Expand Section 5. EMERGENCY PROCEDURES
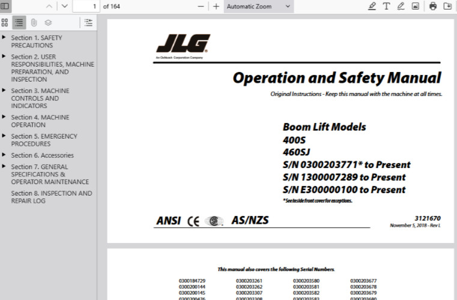The image size is (457, 300). click(x=4, y=136)
